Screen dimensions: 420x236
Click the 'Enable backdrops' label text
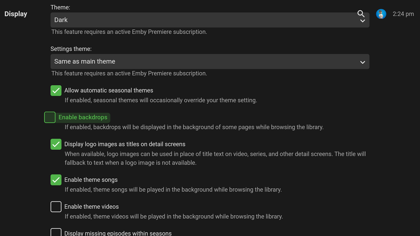83,117
